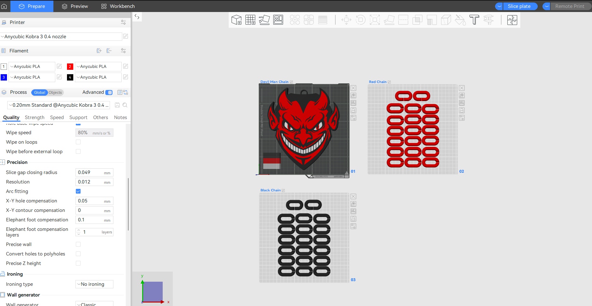Click the black filament 4 color swatch
Viewport: 592px width, 306px height.
pos(70,77)
